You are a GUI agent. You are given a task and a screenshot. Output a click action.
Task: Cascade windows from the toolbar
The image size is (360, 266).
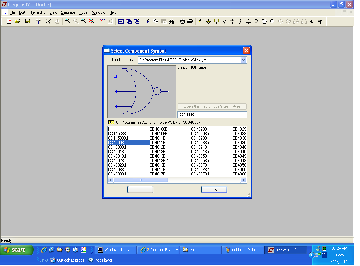click(129, 21)
